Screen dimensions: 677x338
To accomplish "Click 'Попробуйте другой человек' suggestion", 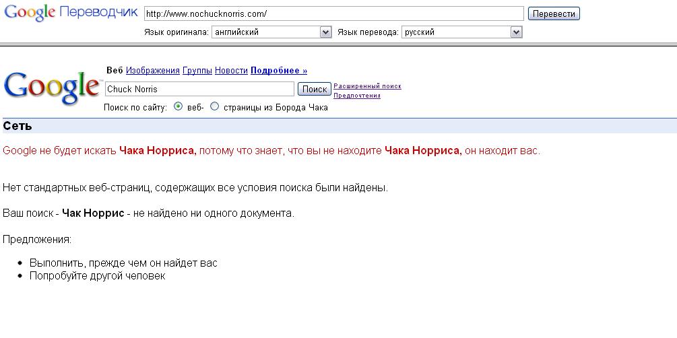I will 97,276.
